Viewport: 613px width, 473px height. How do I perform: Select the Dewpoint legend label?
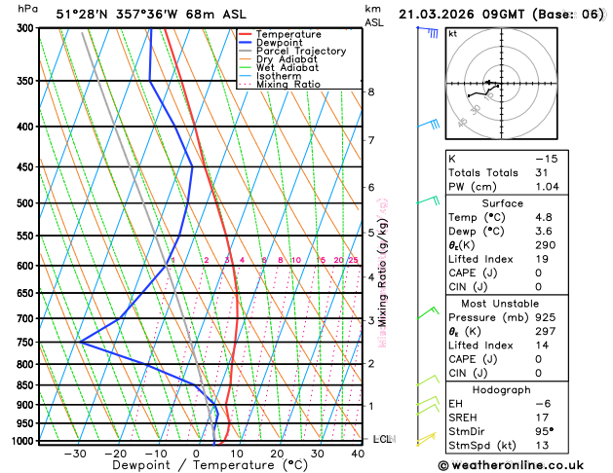click(279, 43)
